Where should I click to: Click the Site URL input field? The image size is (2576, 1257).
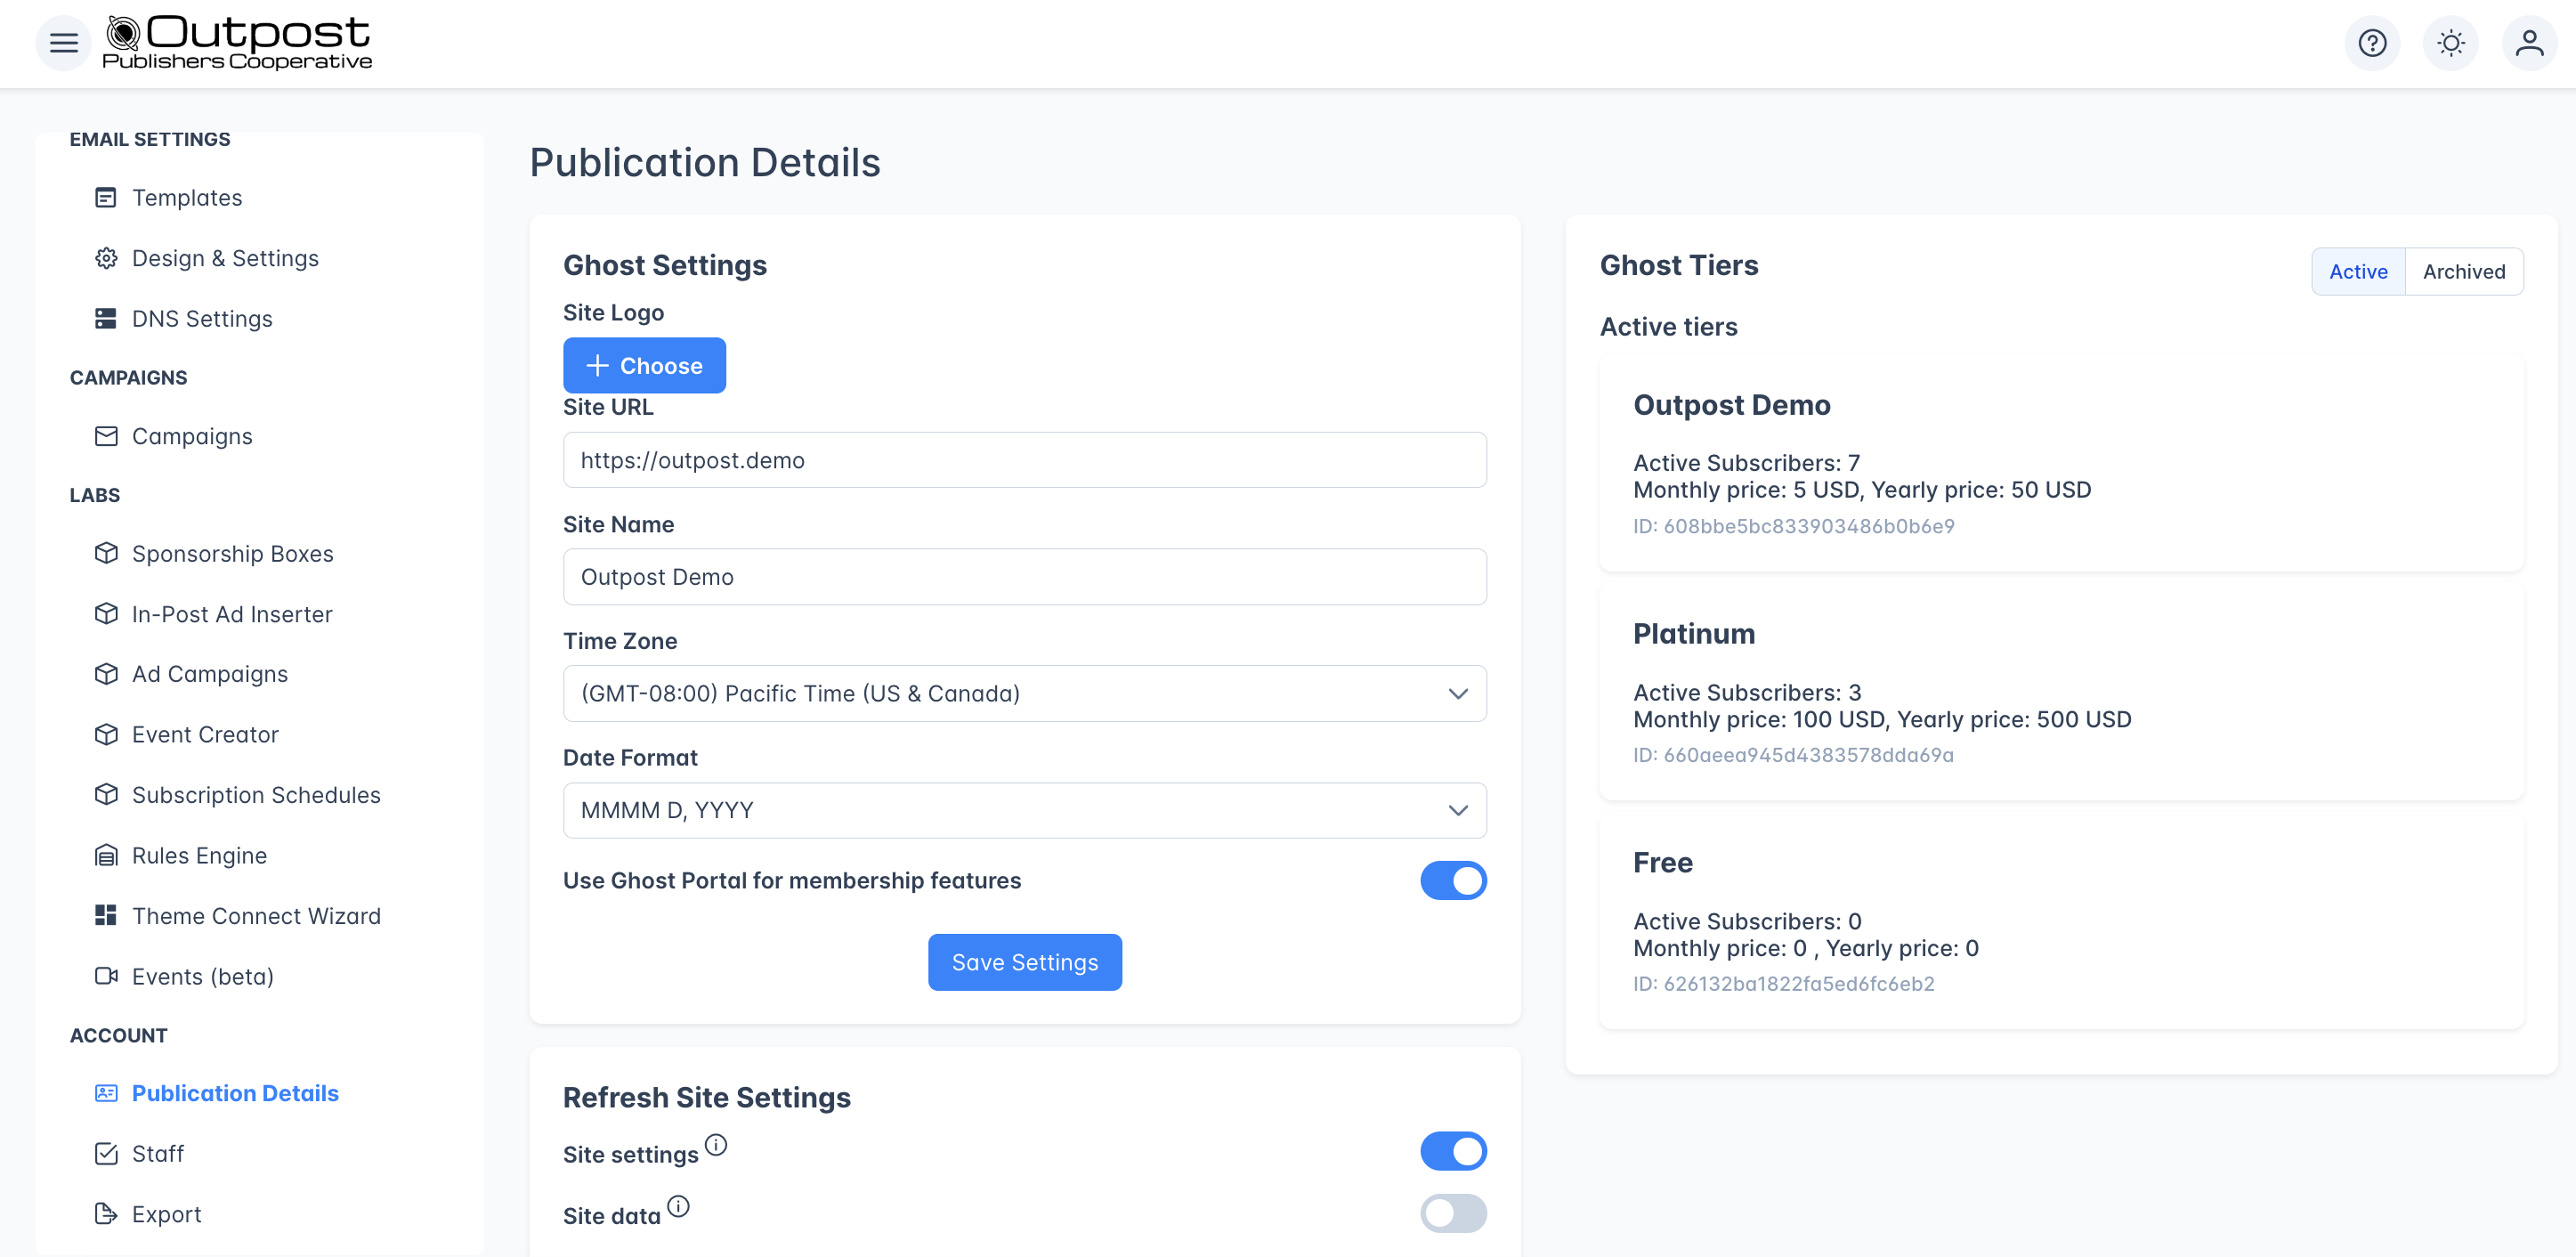[1025, 461]
